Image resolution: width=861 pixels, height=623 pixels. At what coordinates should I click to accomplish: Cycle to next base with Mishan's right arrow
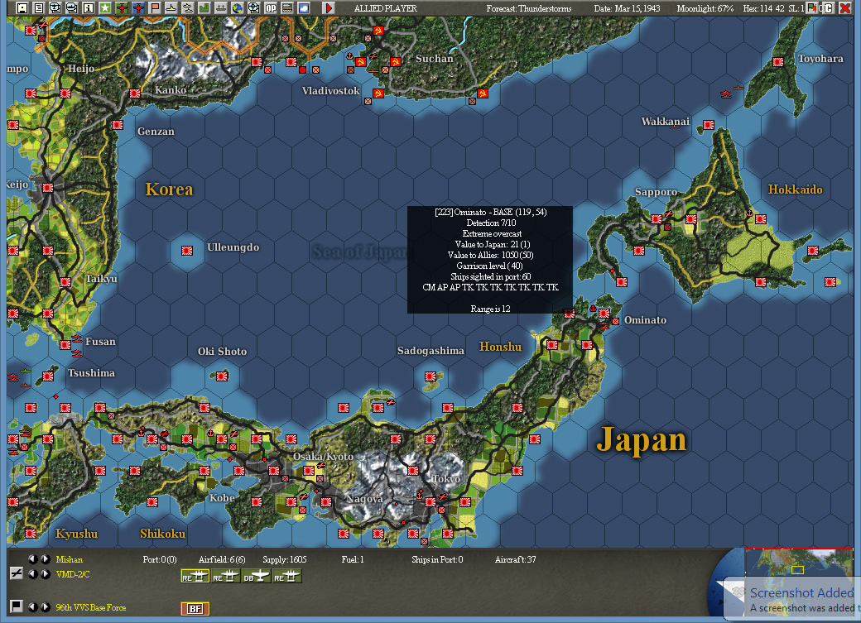click(44, 558)
